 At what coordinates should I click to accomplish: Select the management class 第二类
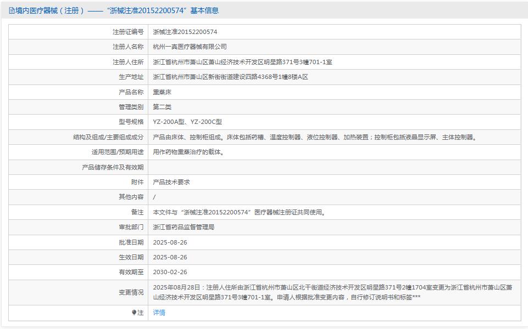tap(162, 107)
